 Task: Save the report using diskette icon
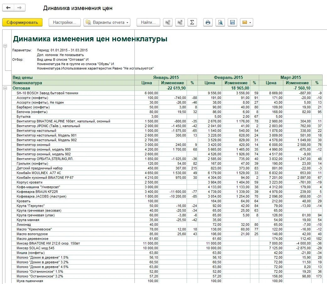click(232, 22)
